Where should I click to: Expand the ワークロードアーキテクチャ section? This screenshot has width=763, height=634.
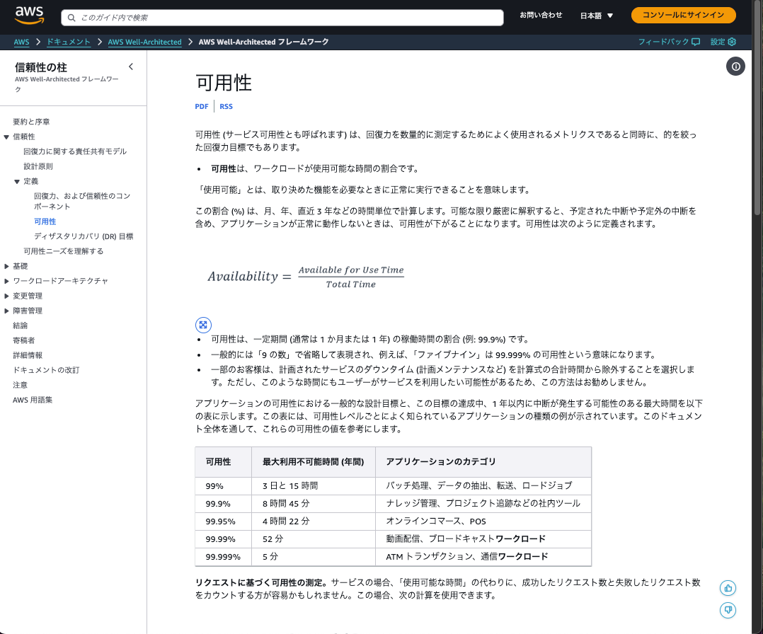point(6,281)
